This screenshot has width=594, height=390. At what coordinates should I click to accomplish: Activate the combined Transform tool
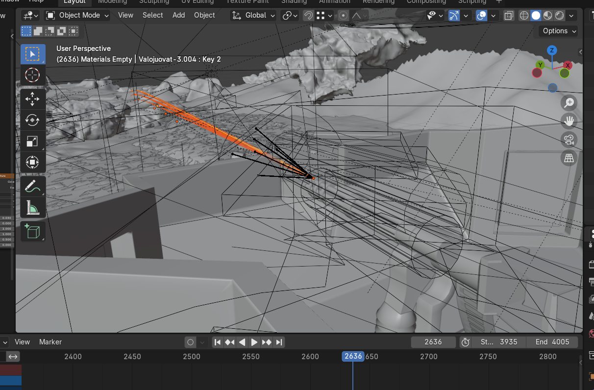tap(33, 162)
